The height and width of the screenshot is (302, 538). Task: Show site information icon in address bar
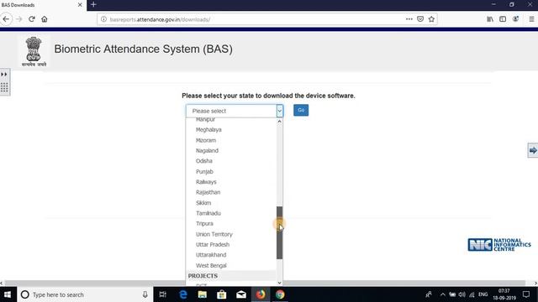coord(103,19)
